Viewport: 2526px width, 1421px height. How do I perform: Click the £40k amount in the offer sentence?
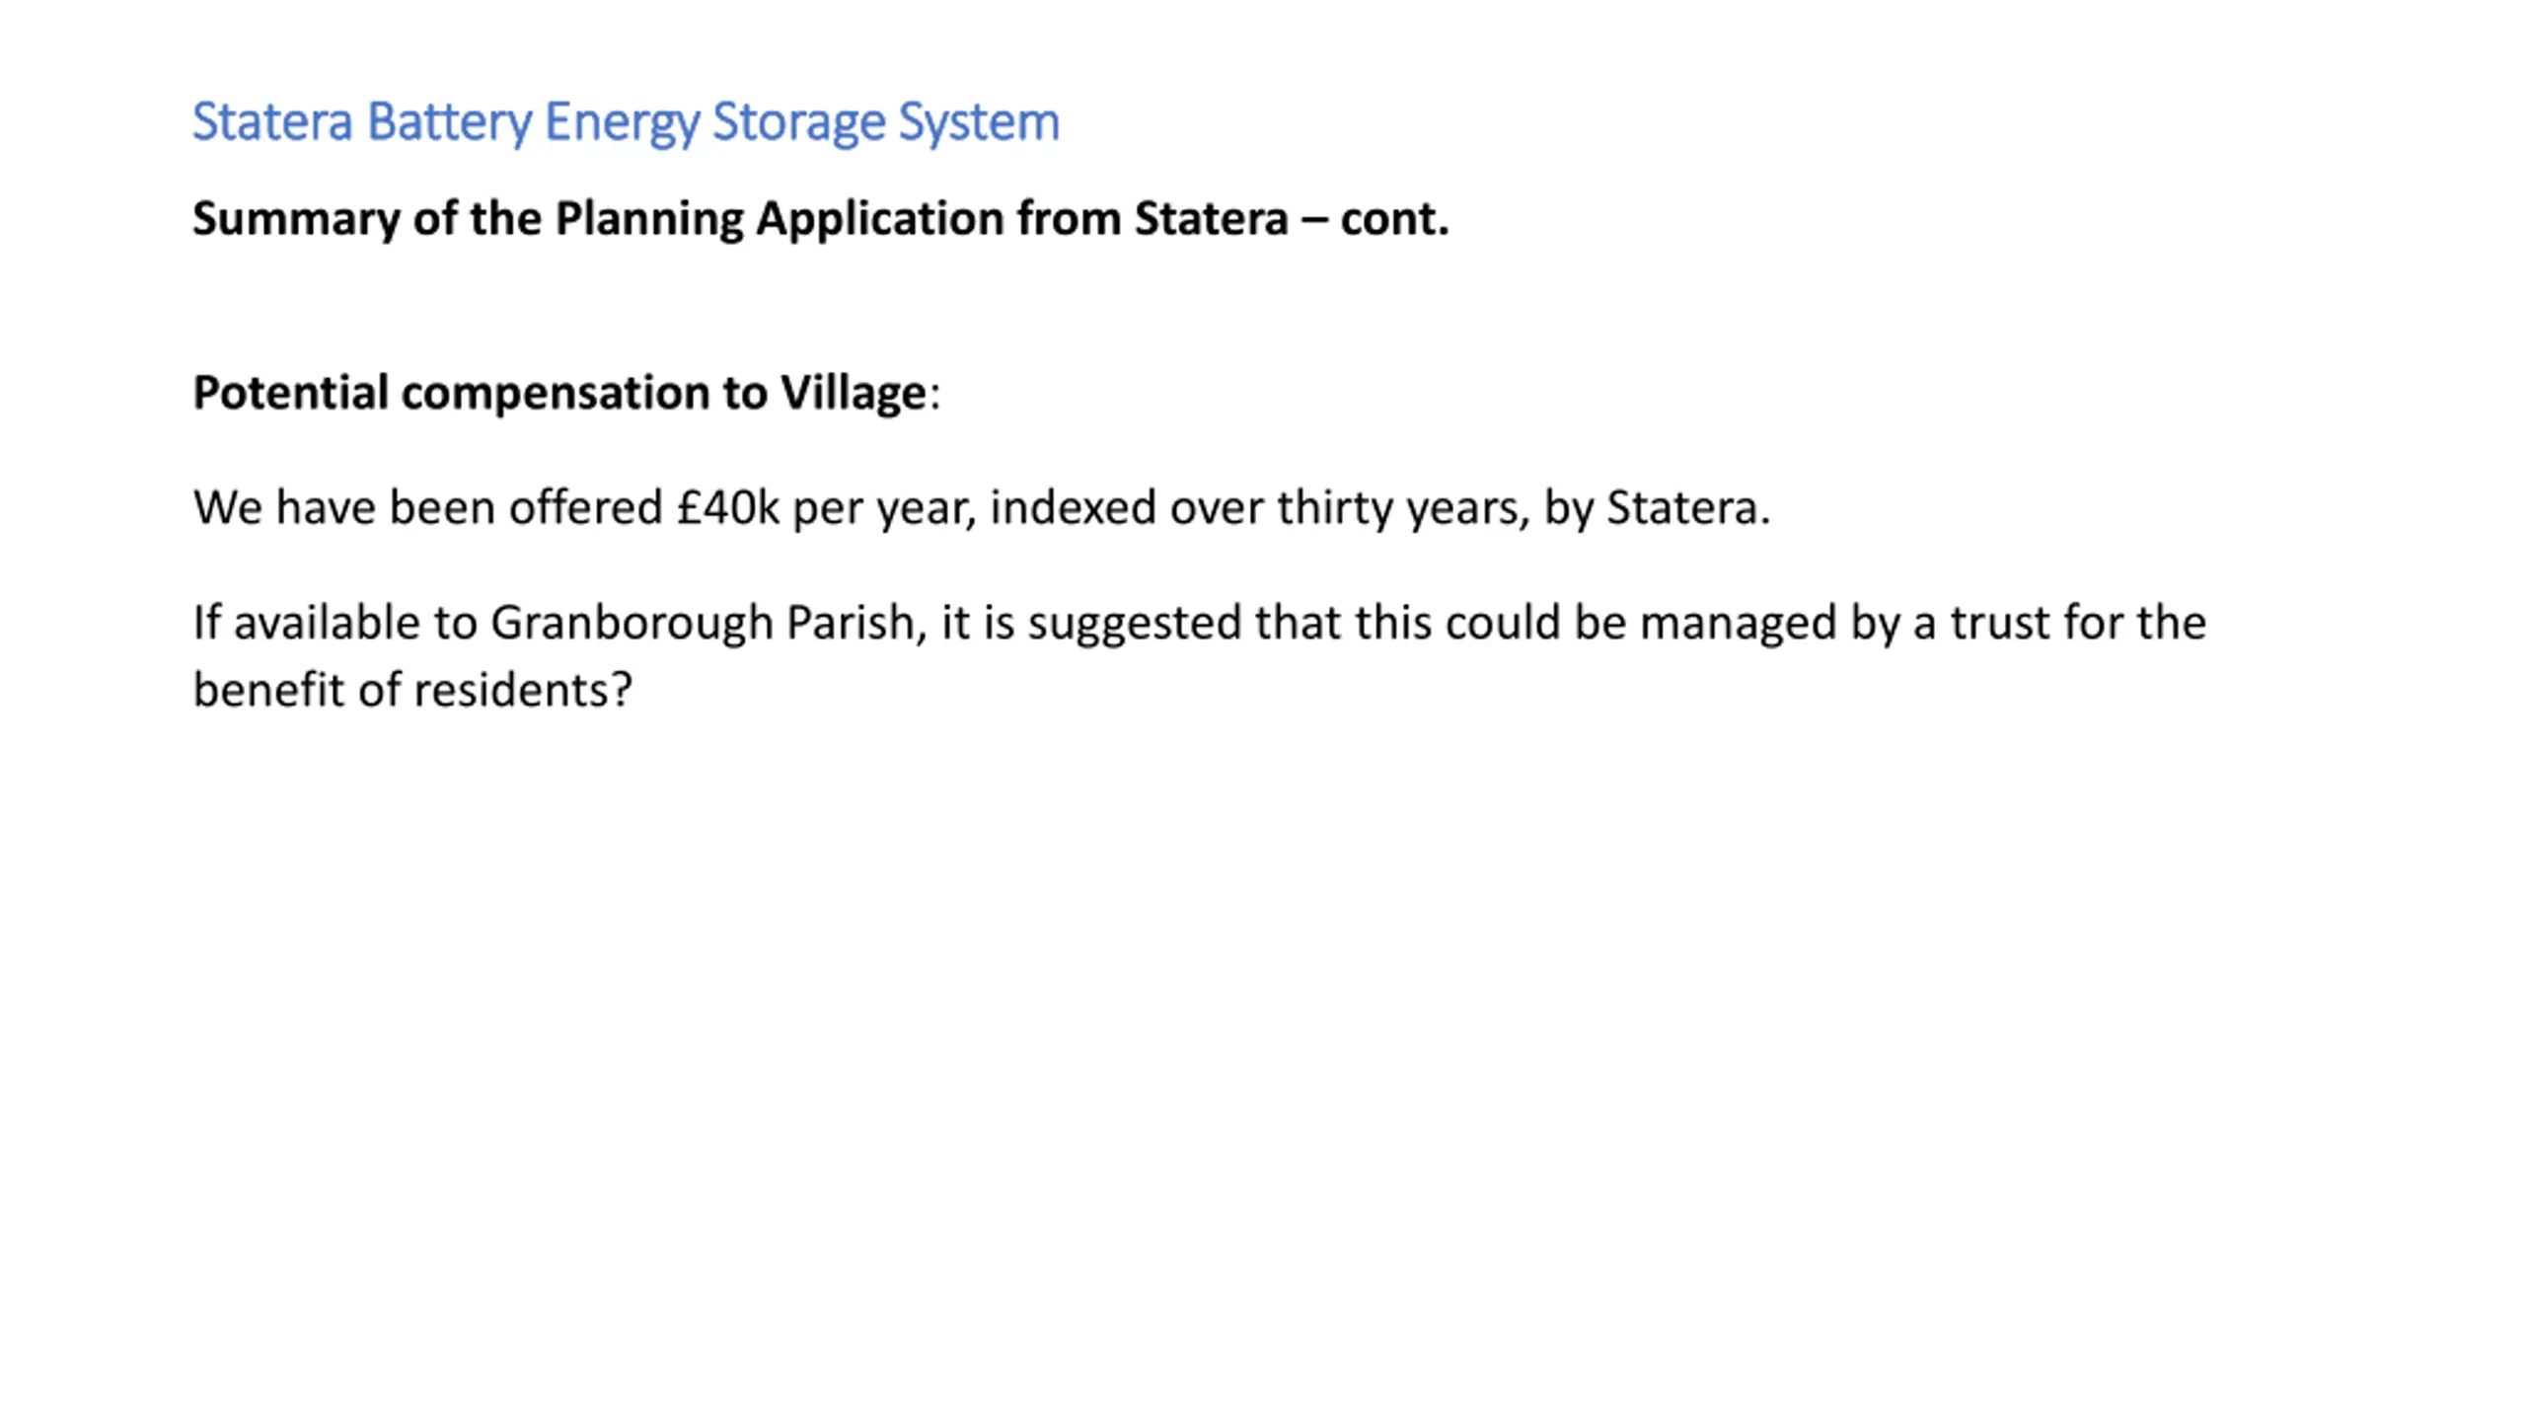728,508
